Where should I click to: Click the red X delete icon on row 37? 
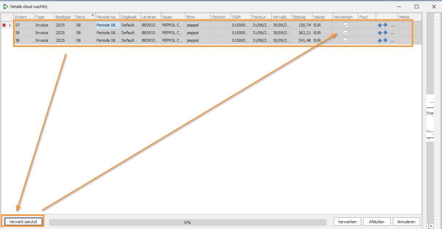tap(4, 25)
